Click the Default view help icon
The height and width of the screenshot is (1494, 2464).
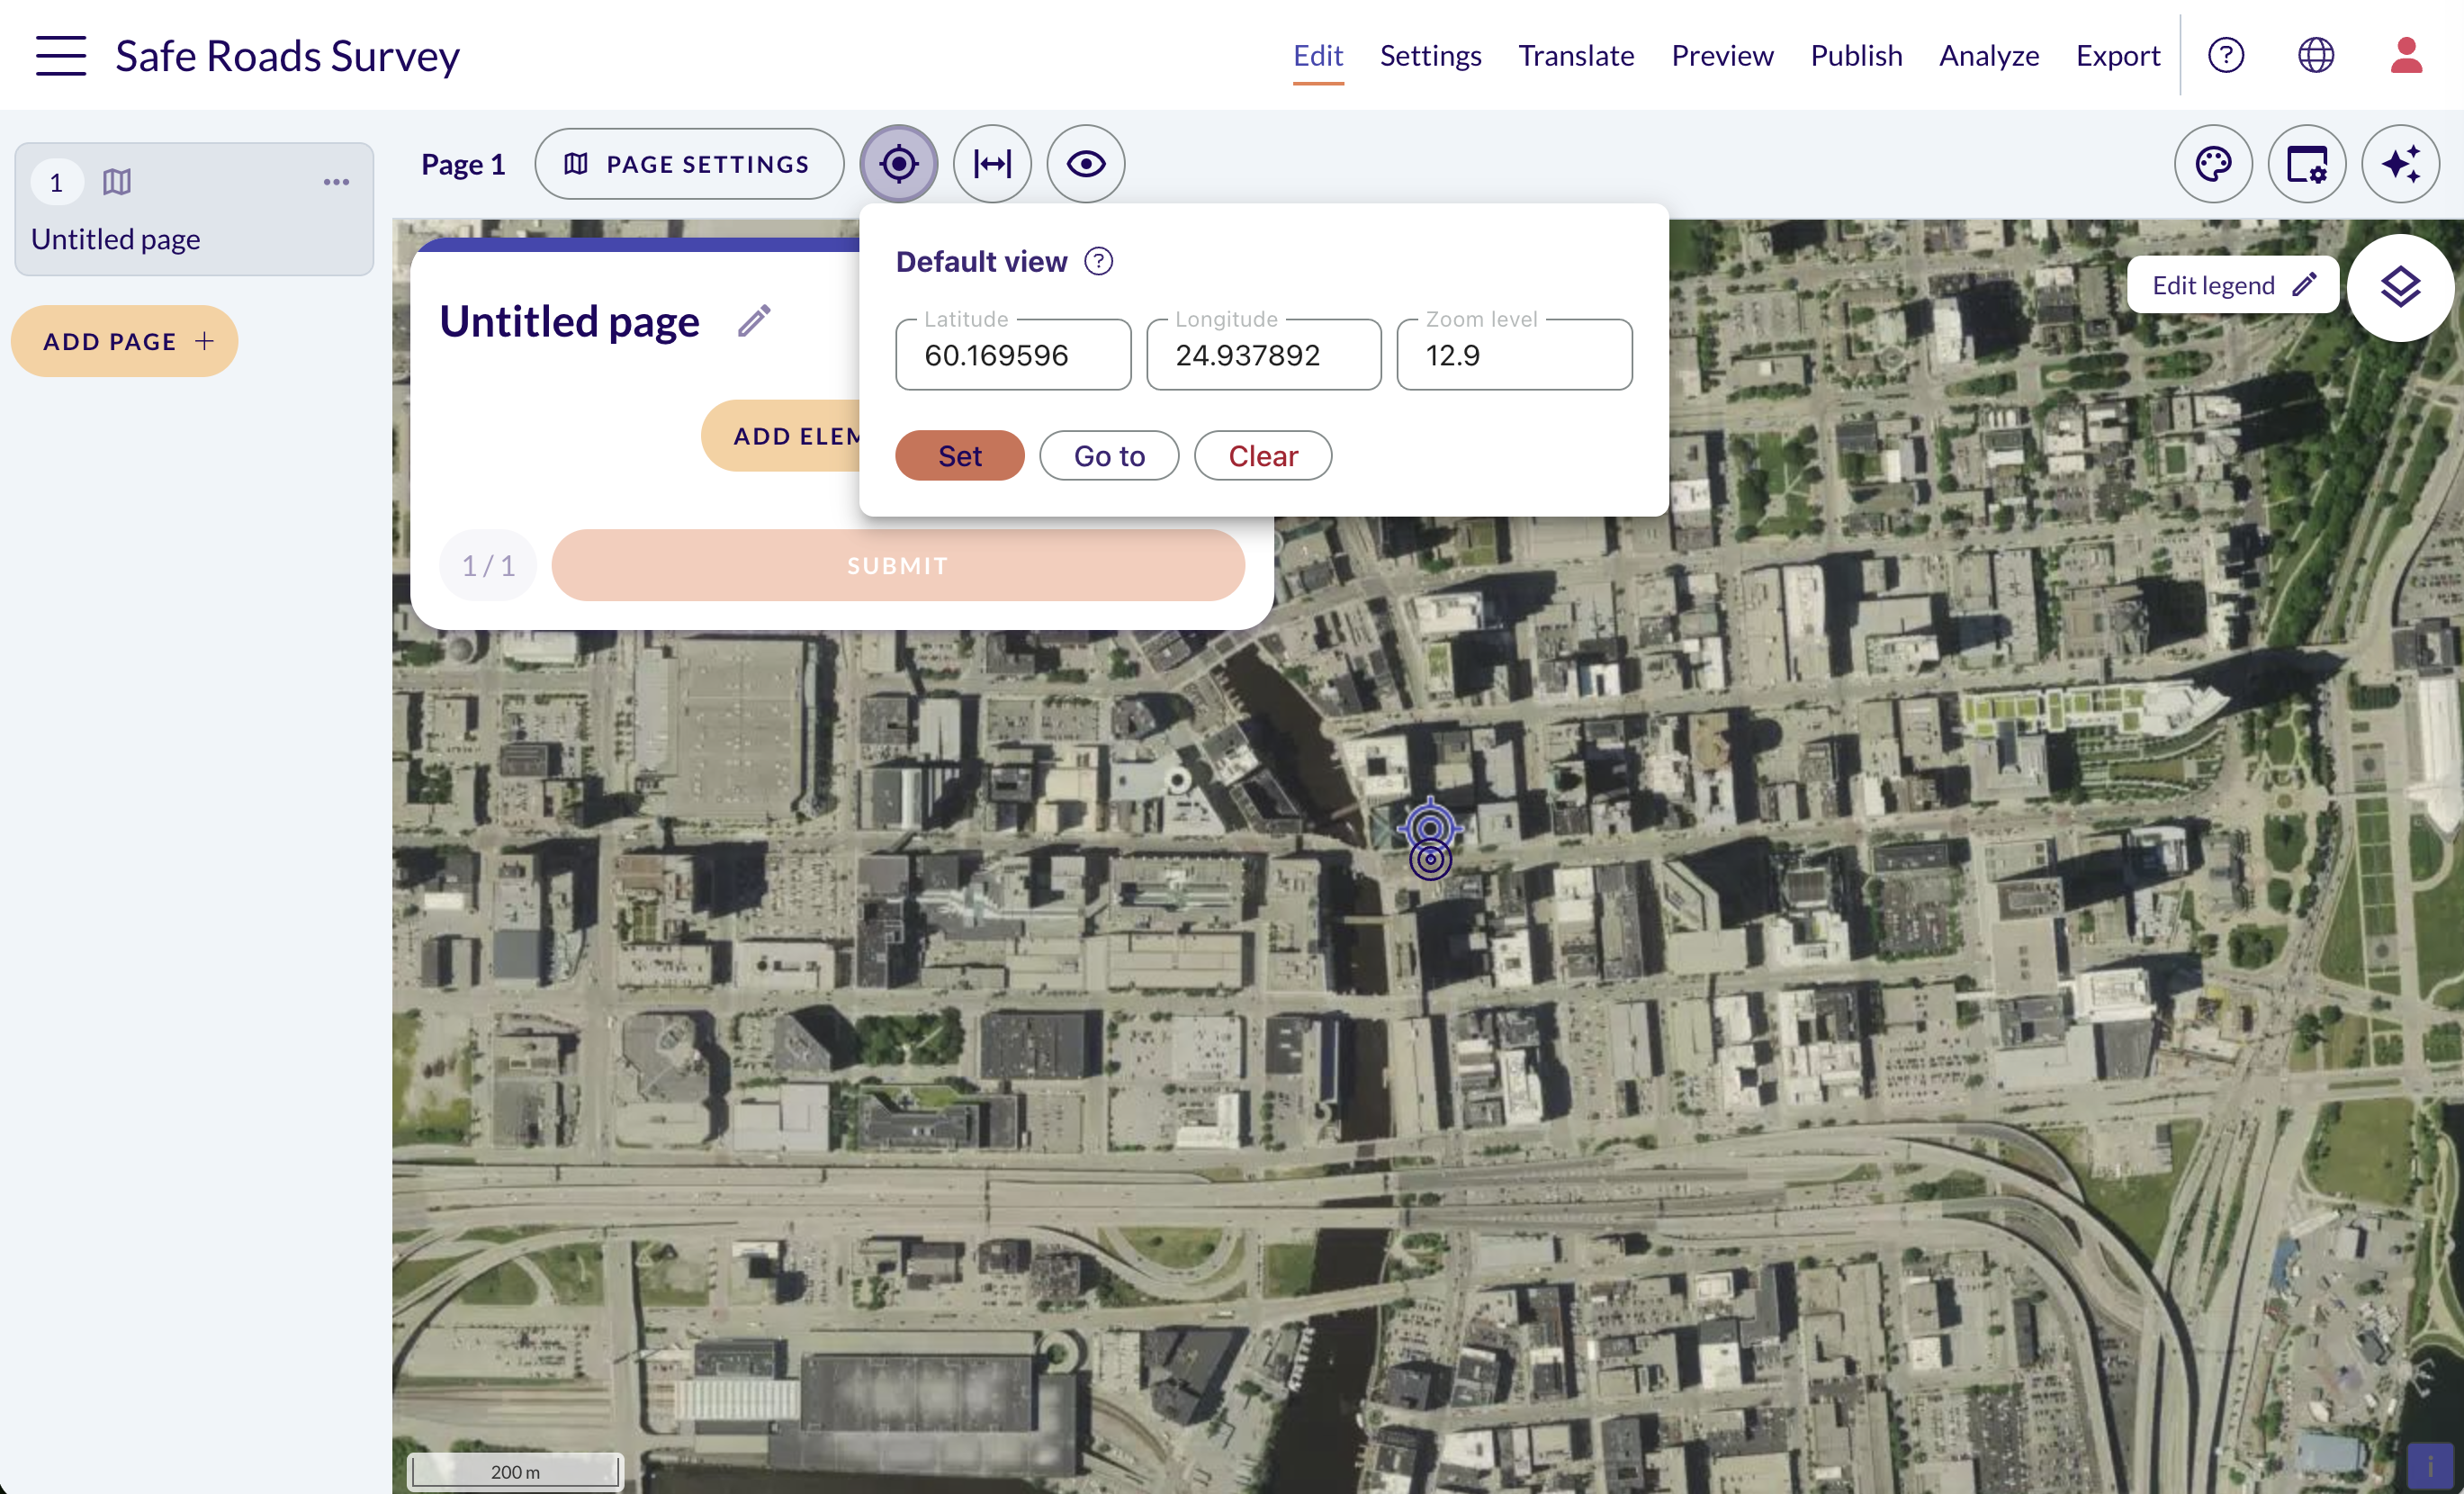[x=1099, y=262]
